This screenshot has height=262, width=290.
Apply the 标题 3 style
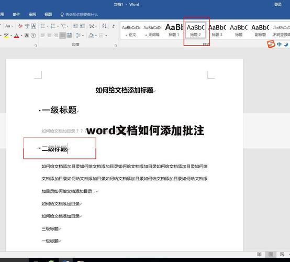tap(217, 30)
